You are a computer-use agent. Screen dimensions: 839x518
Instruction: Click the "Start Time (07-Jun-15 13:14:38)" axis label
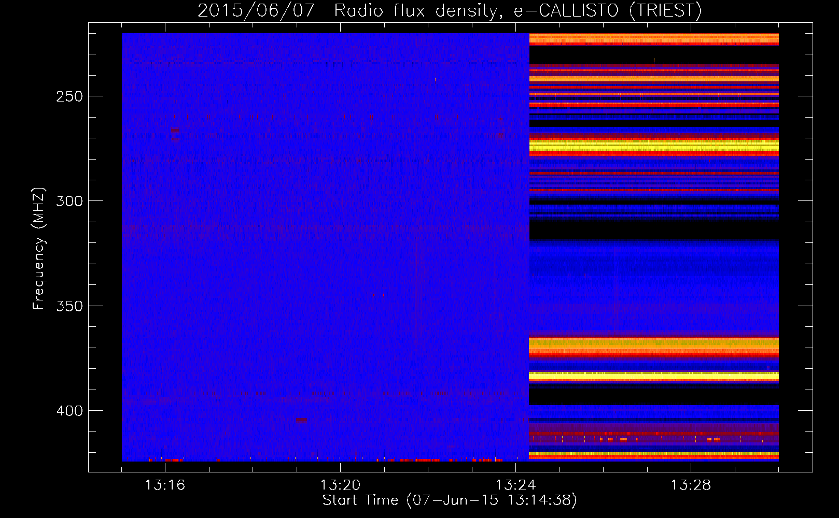[450, 500]
